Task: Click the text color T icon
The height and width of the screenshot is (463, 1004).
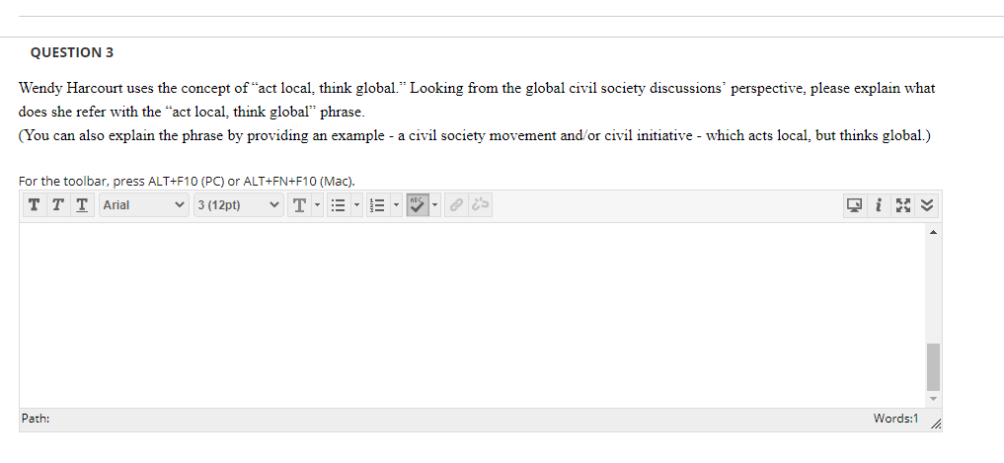Action: [299, 205]
